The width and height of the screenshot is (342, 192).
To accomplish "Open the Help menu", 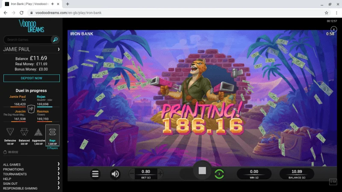I will pyautogui.click(x=7, y=179).
